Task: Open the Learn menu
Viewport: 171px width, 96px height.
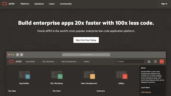Action: point(52,4)
